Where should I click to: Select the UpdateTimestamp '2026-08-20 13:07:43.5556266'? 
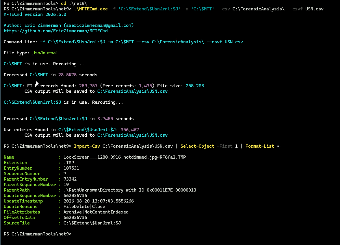point(99,201)
